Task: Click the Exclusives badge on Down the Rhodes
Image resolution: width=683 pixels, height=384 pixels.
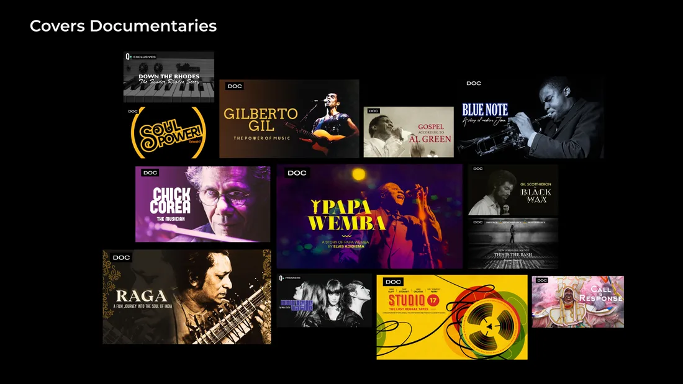Action: 141,56
